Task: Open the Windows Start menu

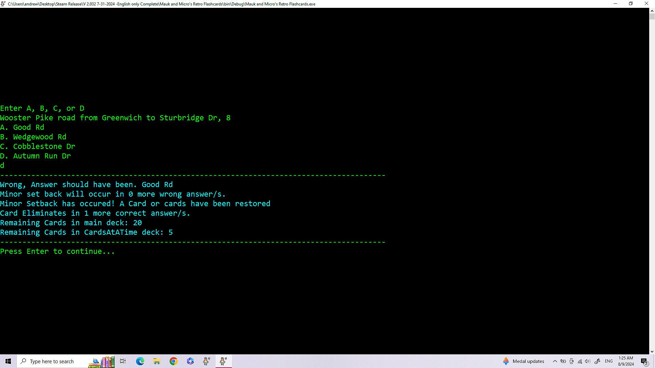Action: pyautogui.click(x=8, y=361)
